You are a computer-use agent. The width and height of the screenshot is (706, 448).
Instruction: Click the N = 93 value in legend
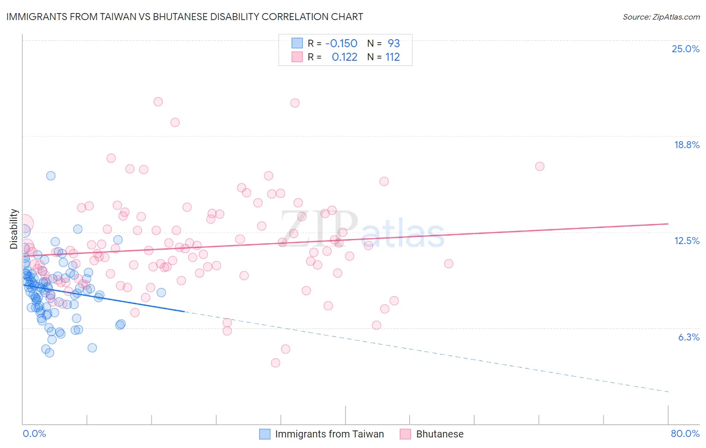click(384, 43)
